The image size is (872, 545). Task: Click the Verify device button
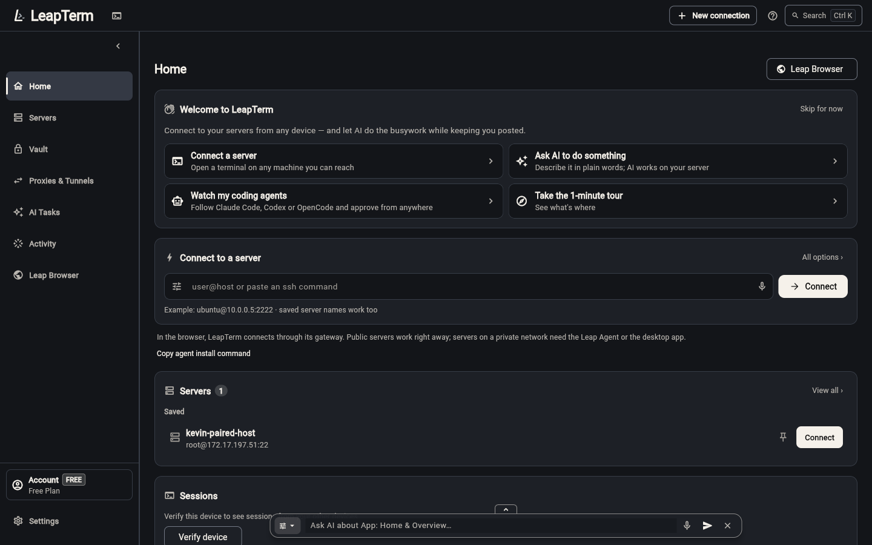(203, 537)
